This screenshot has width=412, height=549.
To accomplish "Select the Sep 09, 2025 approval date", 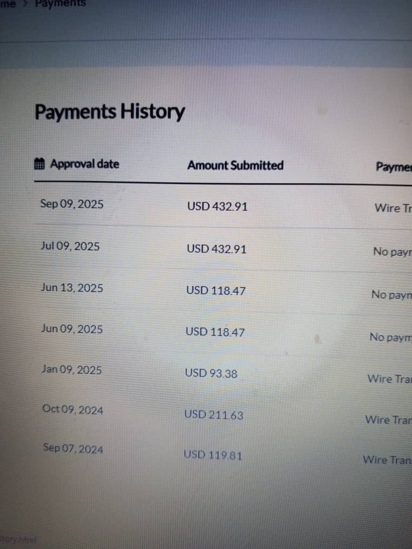I will (x=71, y=204).
